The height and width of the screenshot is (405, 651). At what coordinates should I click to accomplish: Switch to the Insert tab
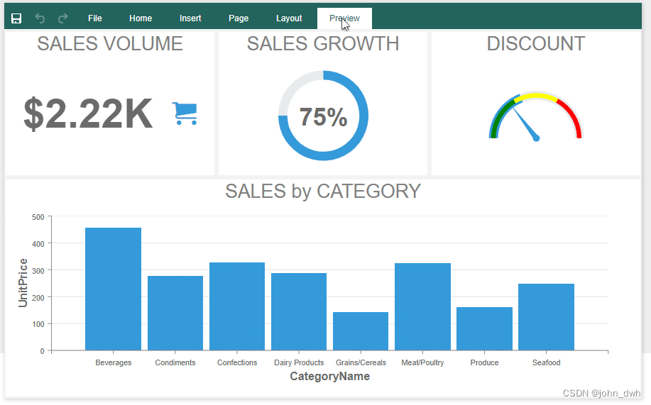[190, 18]
